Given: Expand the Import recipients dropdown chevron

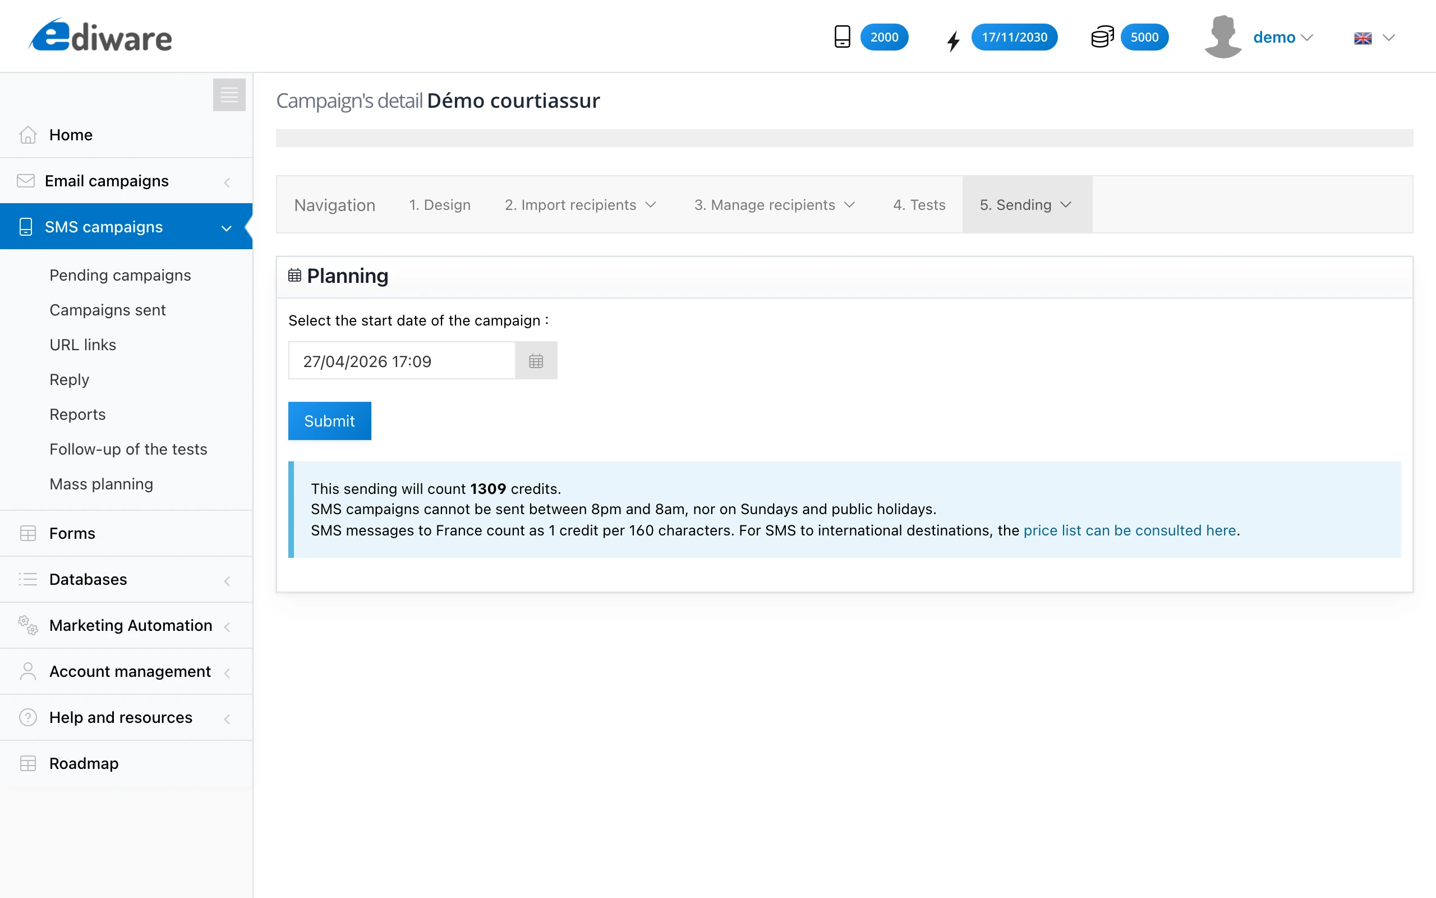Looking at the screenshot, I should 651,205.
